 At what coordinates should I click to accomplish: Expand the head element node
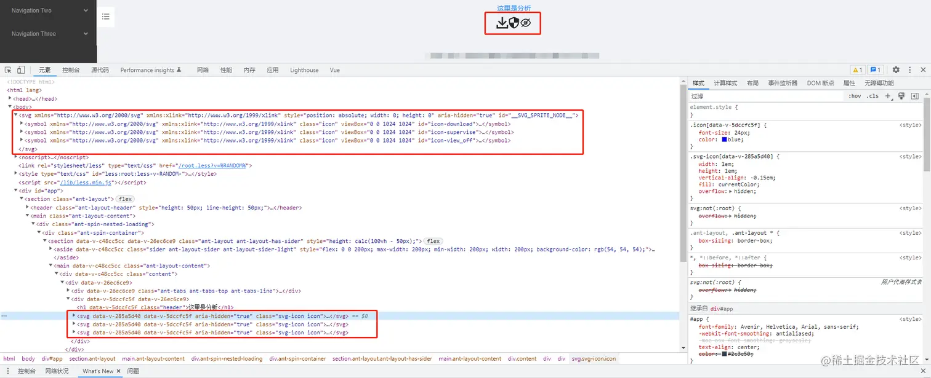pos(10,99)
